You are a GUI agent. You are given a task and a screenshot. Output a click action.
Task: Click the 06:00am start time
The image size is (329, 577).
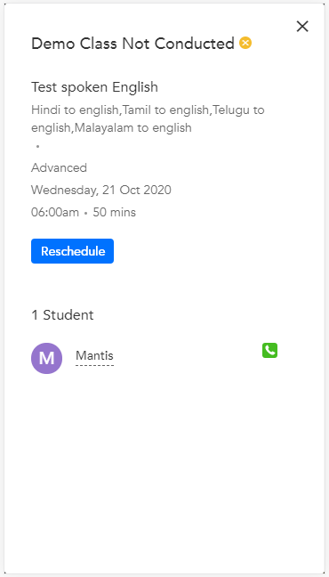(x=55, y=212)
